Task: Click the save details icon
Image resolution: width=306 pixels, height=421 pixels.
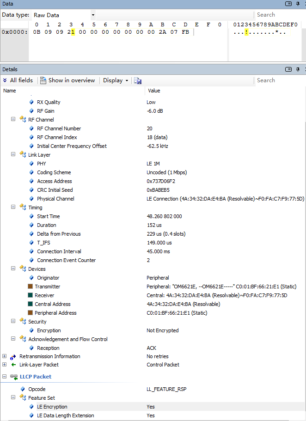Action: (x=138, y=80)
